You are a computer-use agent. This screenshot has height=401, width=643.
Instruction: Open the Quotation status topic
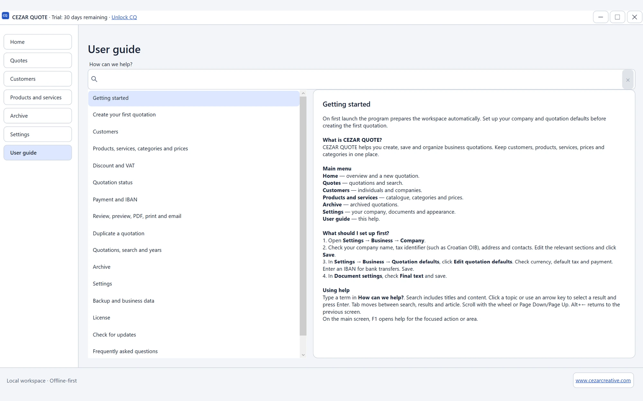194,183
